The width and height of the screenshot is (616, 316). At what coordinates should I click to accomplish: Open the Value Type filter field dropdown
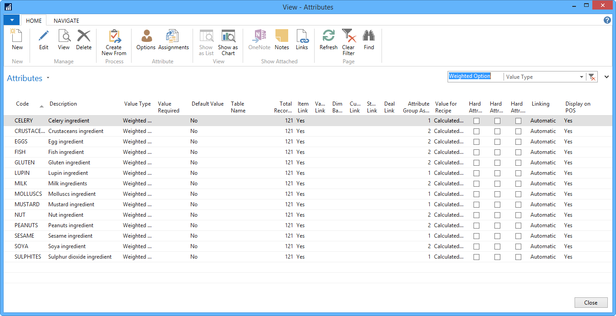[582, 77]
